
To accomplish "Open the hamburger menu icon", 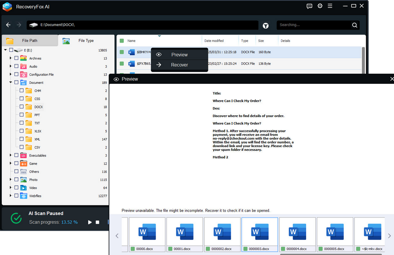I will pos(330,6).
